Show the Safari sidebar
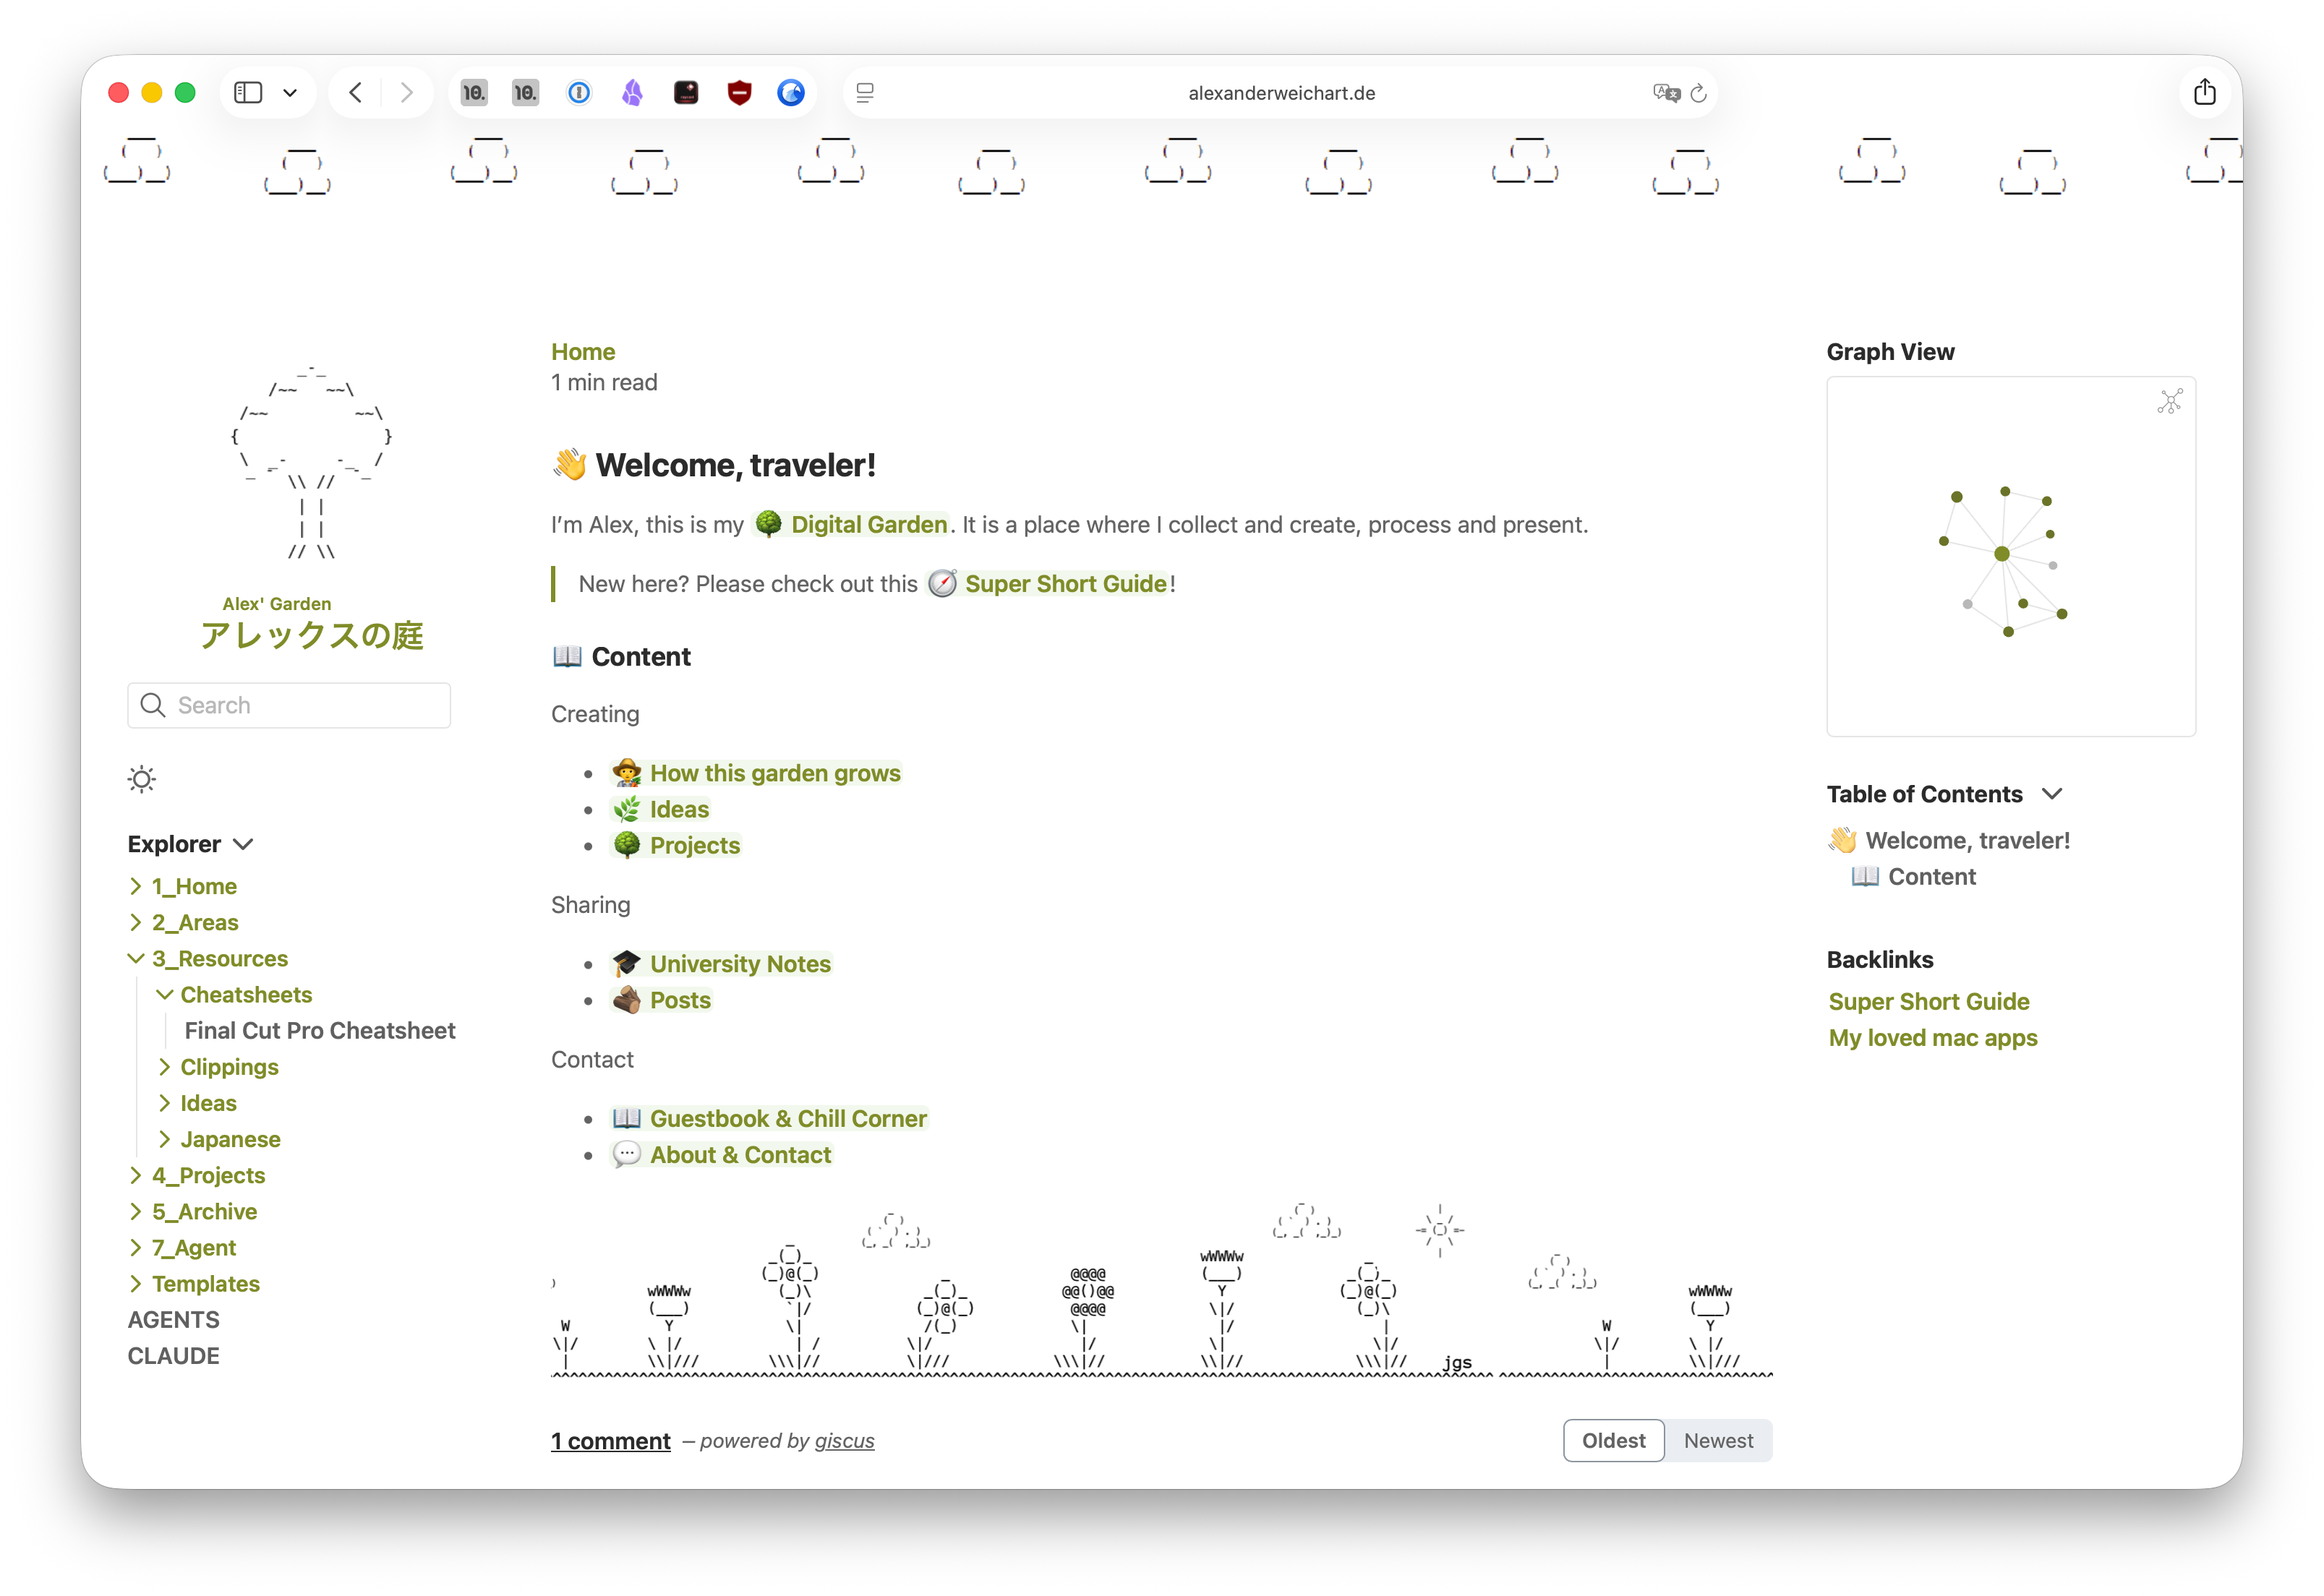 248,93
